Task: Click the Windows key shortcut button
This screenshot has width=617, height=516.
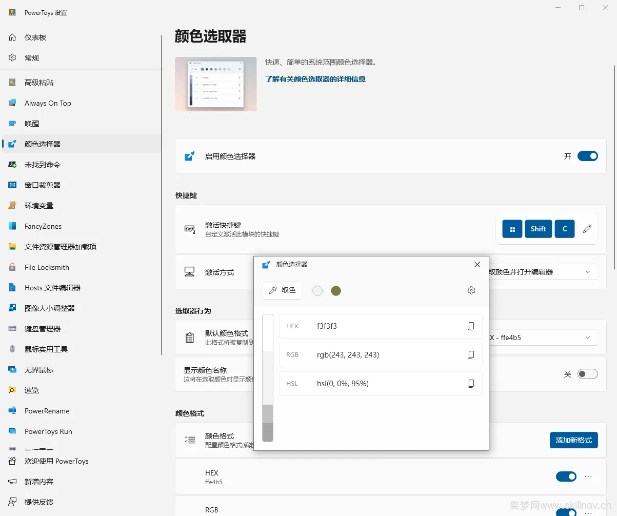Action: 512,229
